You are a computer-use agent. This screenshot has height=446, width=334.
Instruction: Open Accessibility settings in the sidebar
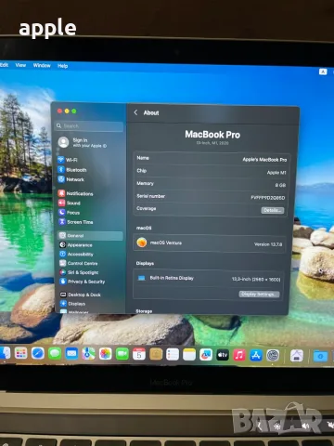[x=76, y=254]
